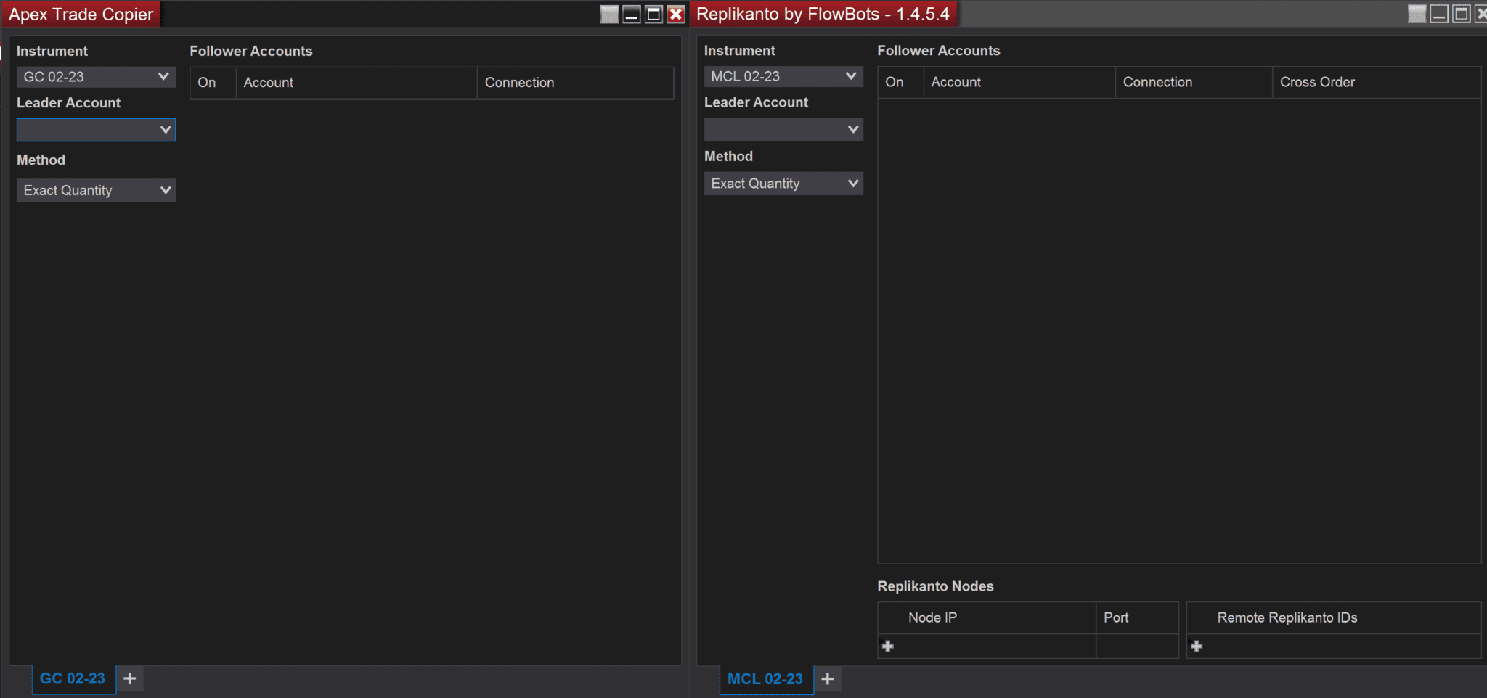Maximize the Apex Trade Copier window
The image size is (1487, 698).
point(654,15)
